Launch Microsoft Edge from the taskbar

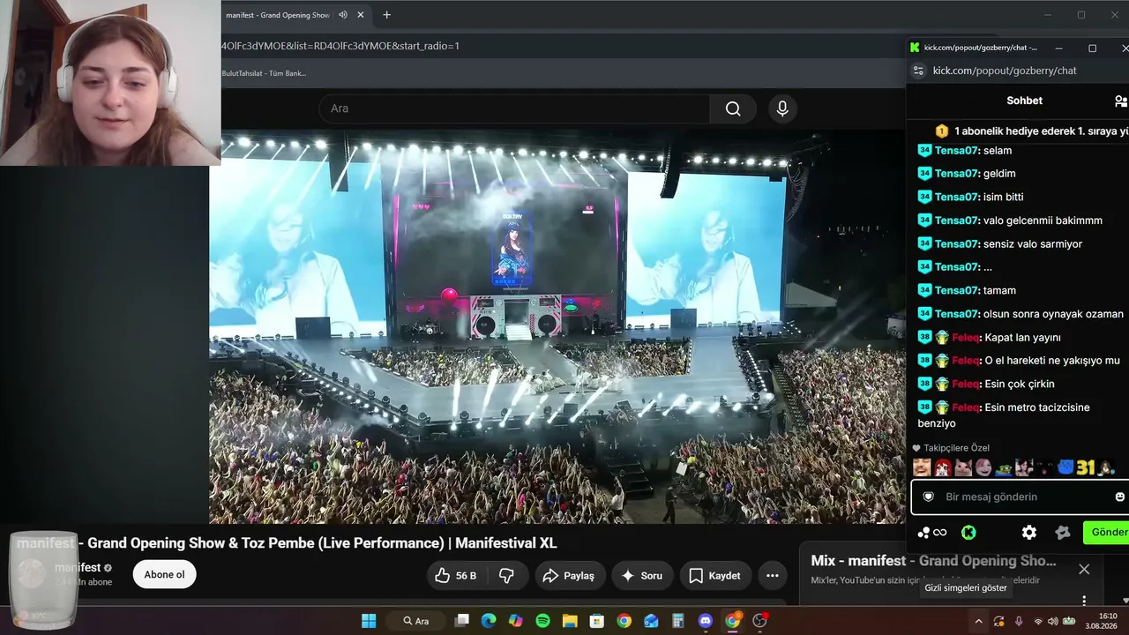point(489,621)
